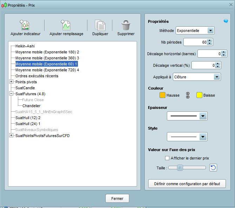The width and height of the screenshot is (235, 208).
Task: Collapse the SuatFutures (4.8) node
Action: [11, 94]
